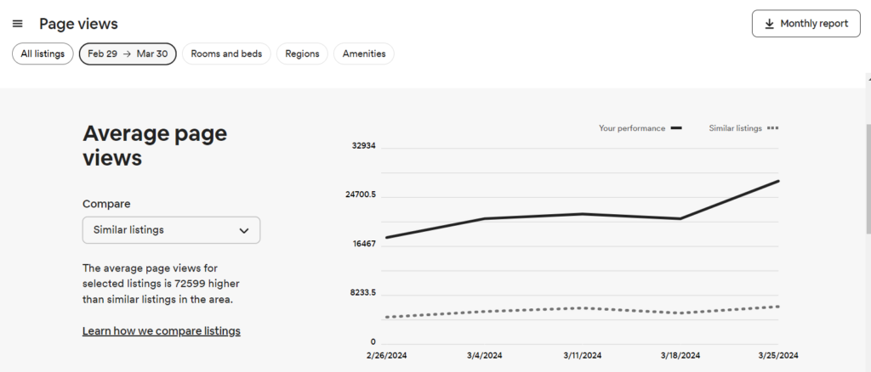Click the chevron arrow in the Compare dropdown

click(244, 230)
